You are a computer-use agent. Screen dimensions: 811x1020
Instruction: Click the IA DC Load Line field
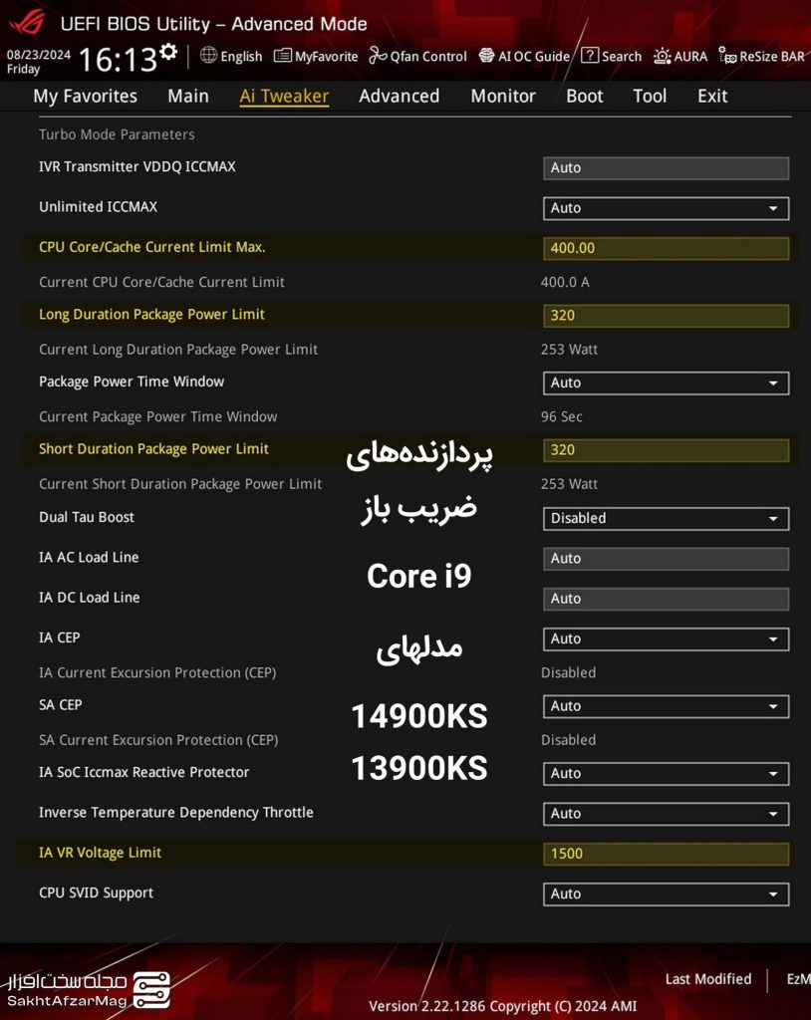[666, 599]
